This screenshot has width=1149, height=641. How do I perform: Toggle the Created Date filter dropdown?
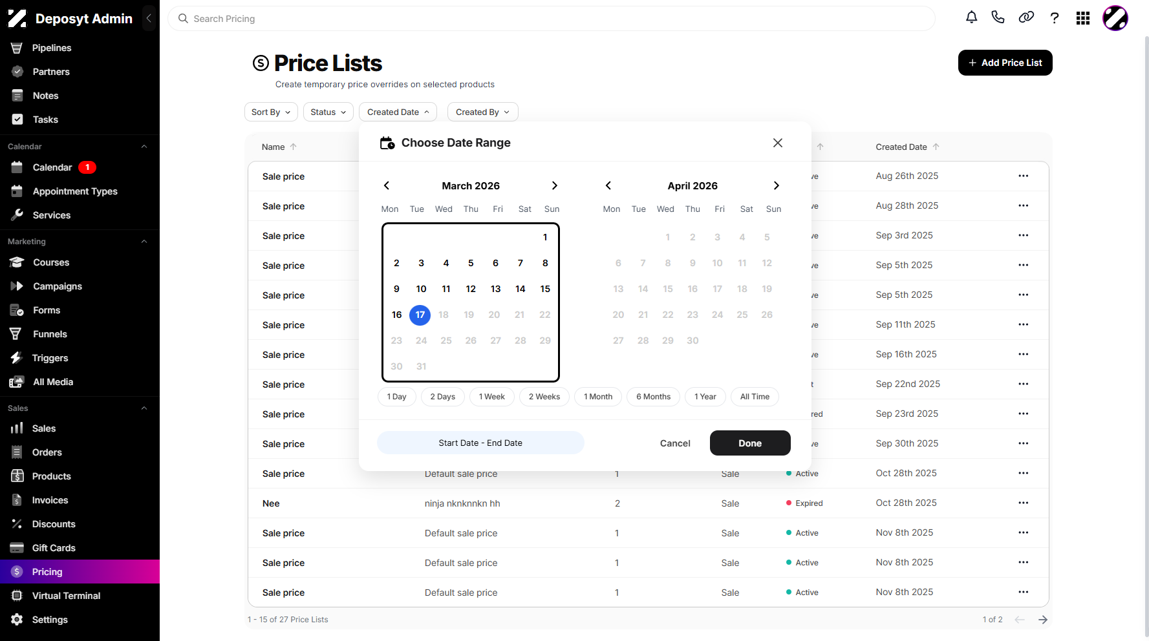[x=398, y=112]
